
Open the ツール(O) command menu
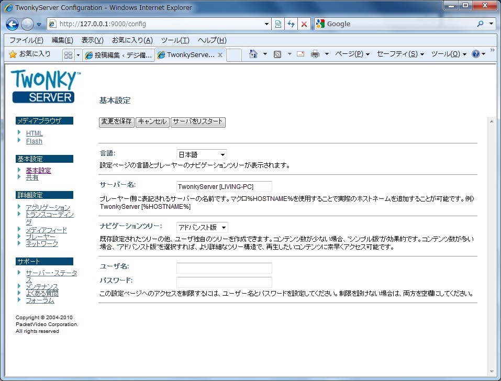[x=449, y=54]
